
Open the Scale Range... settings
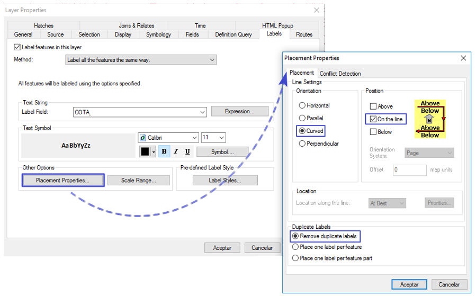click(138, 180)
